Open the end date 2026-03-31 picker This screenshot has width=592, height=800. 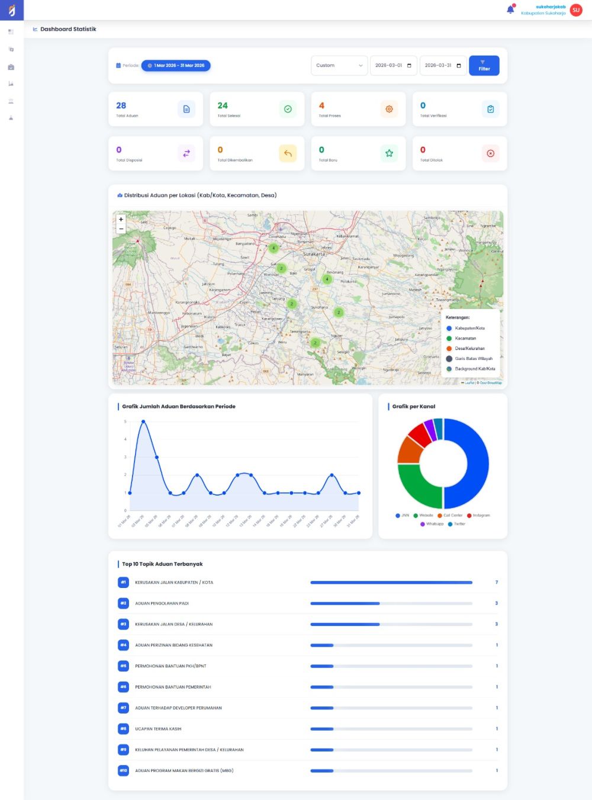[443, 66]
